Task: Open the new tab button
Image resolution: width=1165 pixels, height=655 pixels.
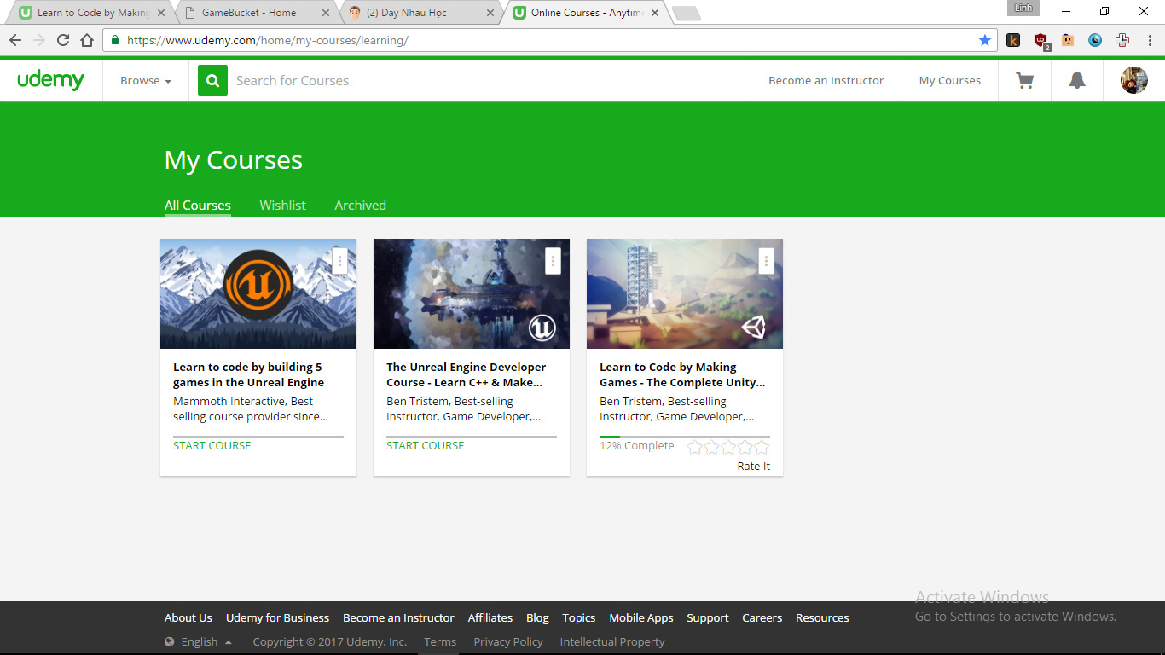Action: [x=686, y=13]
